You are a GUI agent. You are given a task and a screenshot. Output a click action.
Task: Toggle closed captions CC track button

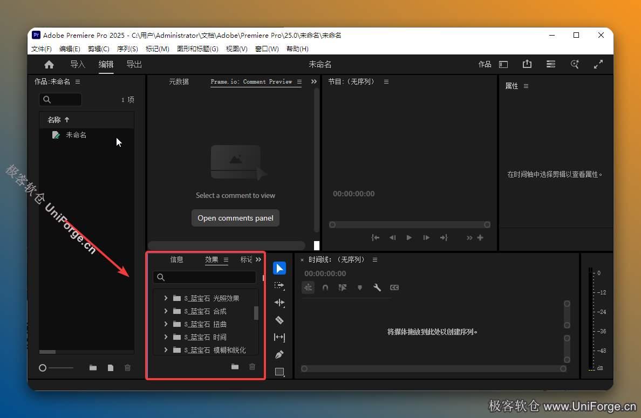(394, 287)
